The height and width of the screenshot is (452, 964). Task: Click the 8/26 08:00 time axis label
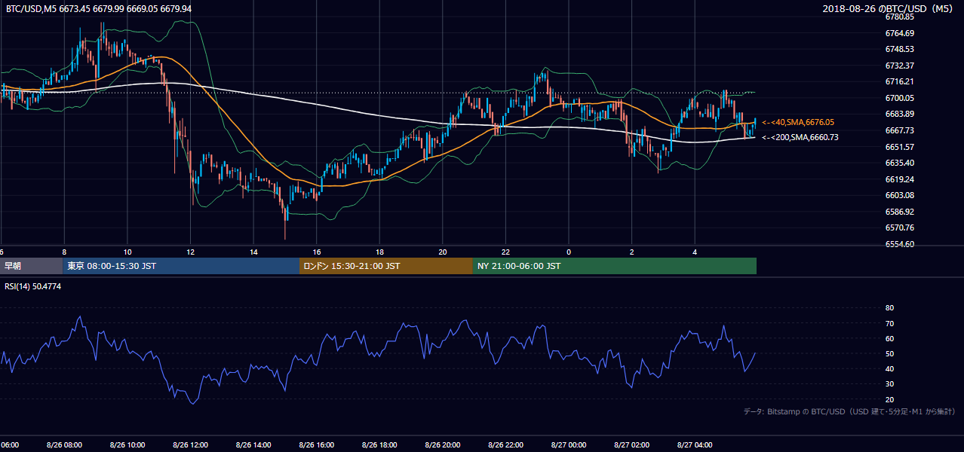[x=63, y=444]
